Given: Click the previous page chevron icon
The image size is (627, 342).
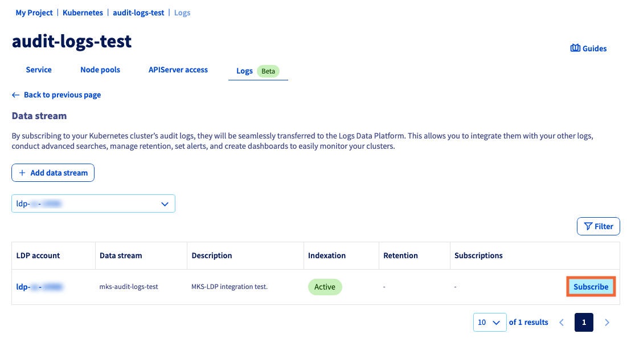Looking at the screenshot, I should point(562,322).
